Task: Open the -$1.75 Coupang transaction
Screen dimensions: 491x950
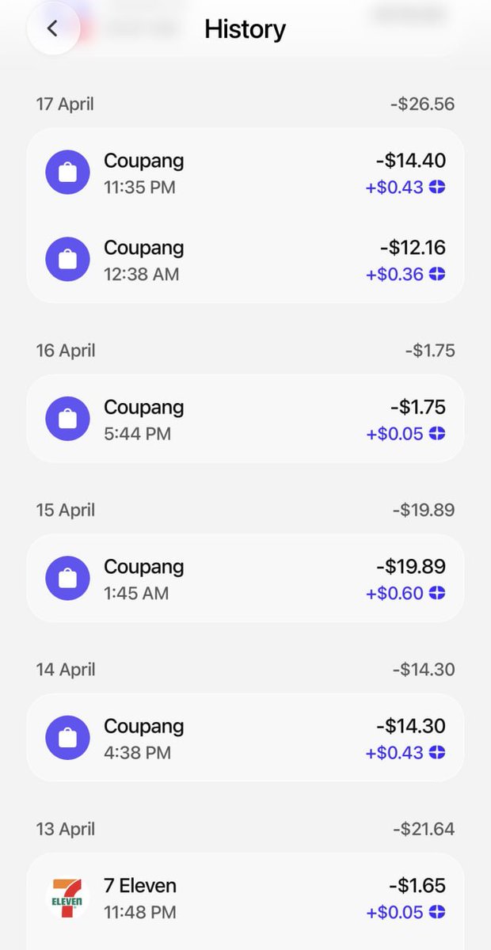Action: 246,419
